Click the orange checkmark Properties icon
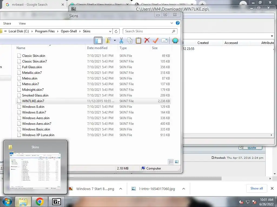 click(x=156, y=40)
